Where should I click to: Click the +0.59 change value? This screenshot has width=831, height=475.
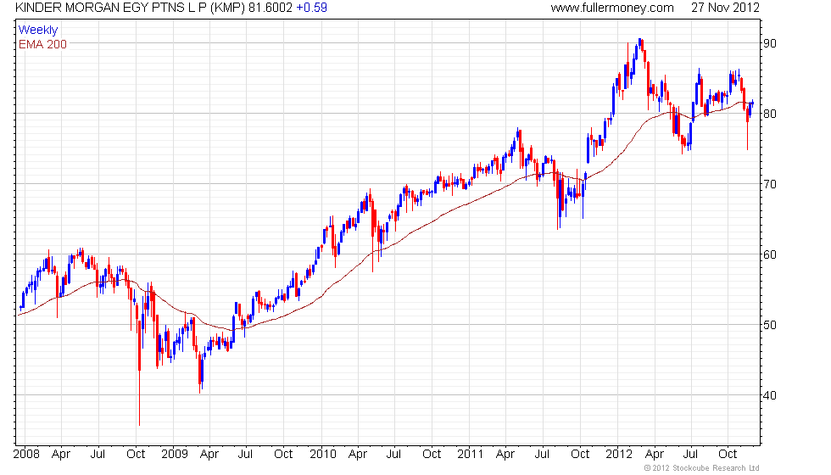point(311,8)
